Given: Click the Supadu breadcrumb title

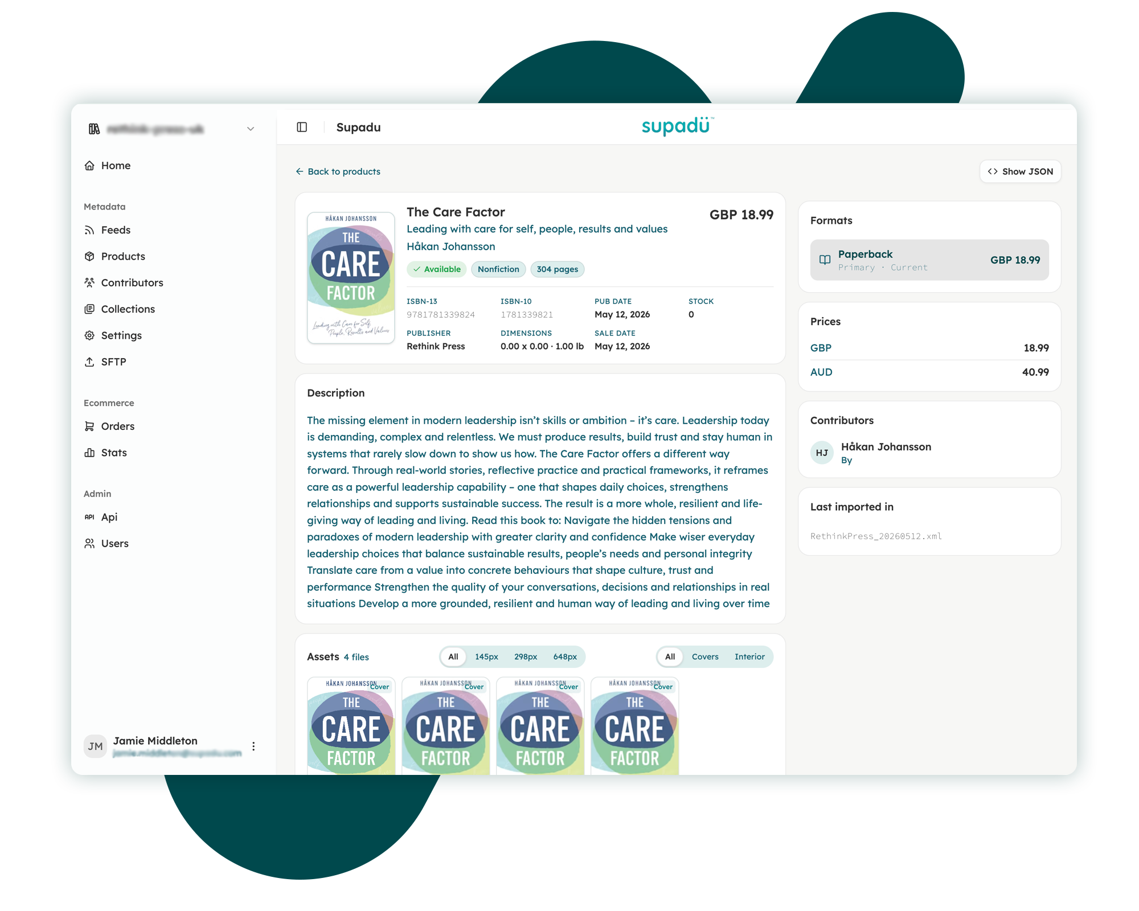Looking at the screenshot, I should [x=358, y=127].
